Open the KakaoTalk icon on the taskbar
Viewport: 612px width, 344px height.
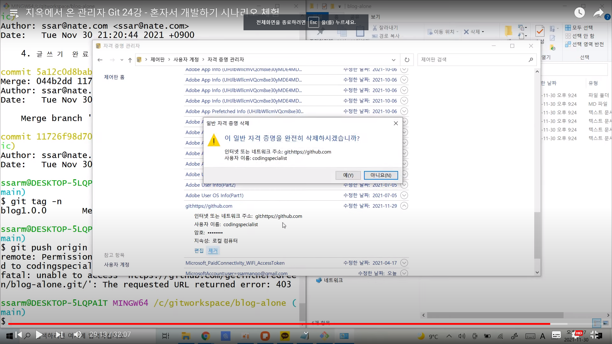[x=285, y=336]
